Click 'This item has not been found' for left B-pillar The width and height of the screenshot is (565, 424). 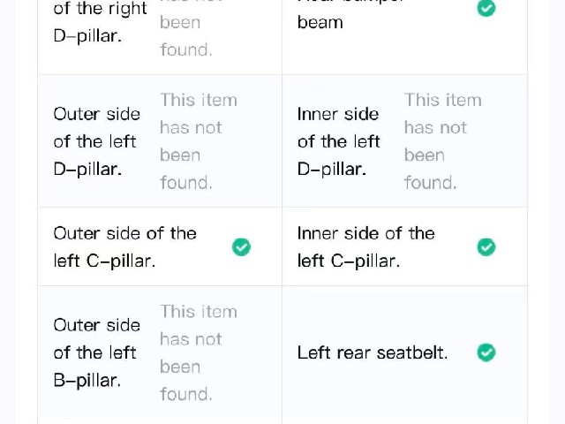click(199, 352)
